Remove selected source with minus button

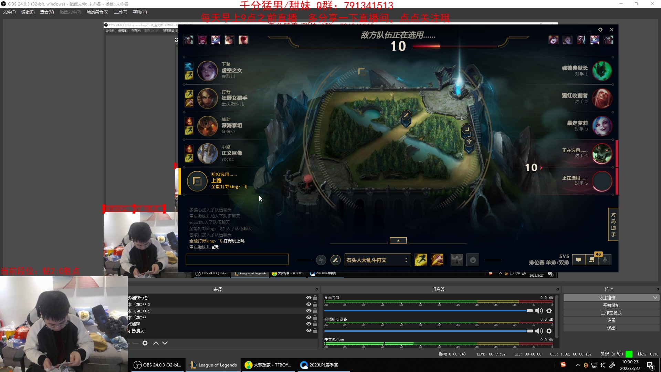pos(136,343)
